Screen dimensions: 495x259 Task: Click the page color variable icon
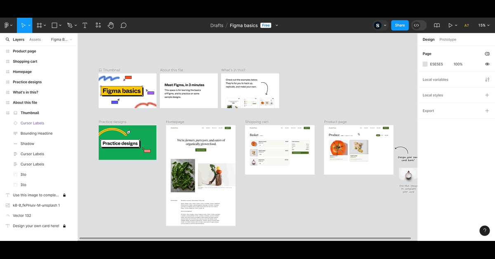coord(487,54)
